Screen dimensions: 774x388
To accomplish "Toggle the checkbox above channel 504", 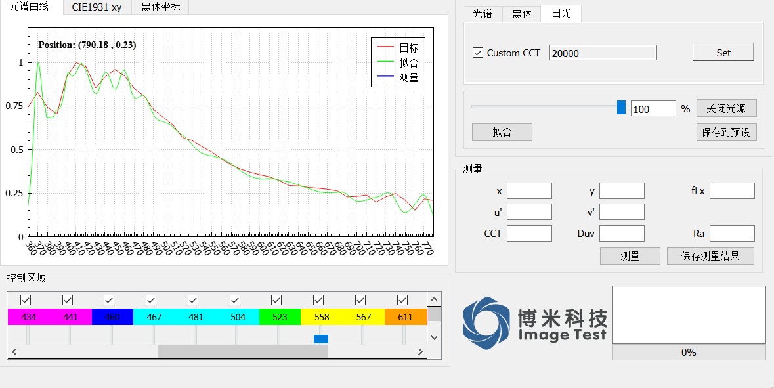I will [x=235, y=300].
